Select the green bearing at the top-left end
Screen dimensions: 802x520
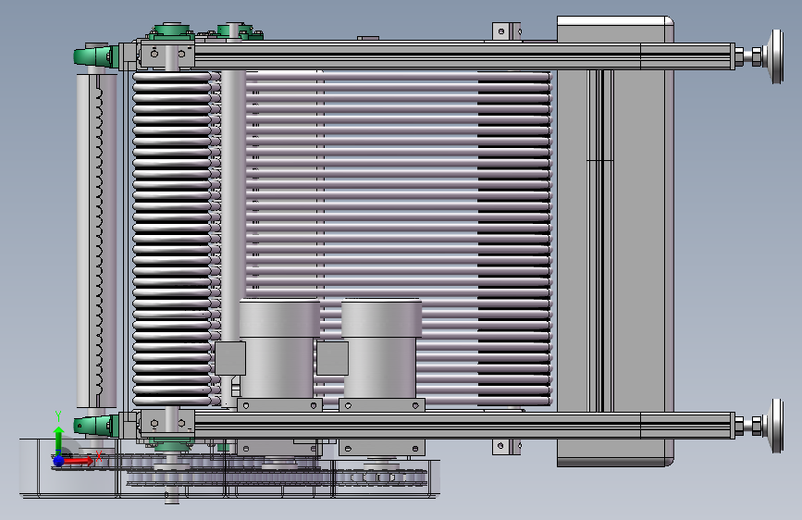96,56
